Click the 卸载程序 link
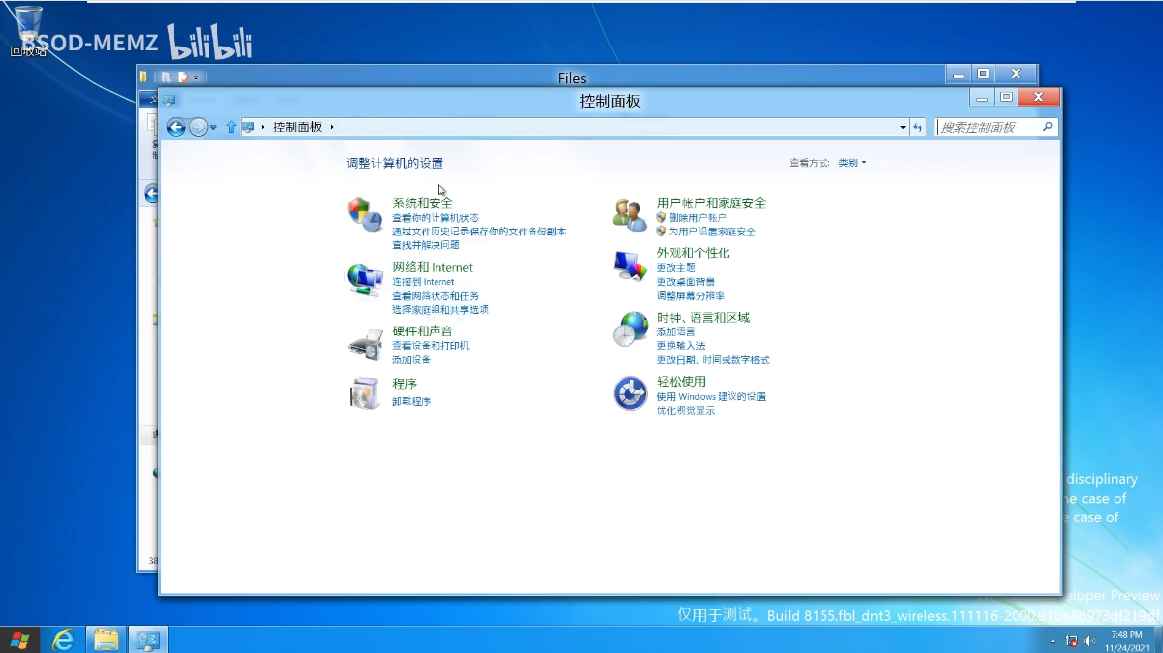Image resolution: width=1163 pixels, height=653 pixels. point(411,401)
